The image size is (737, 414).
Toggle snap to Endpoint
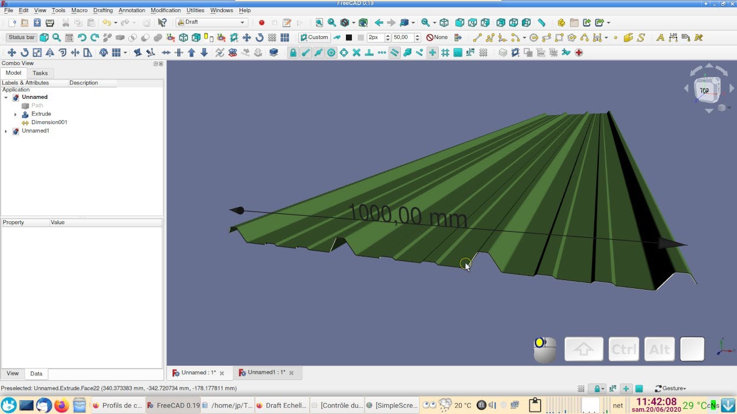306,52
